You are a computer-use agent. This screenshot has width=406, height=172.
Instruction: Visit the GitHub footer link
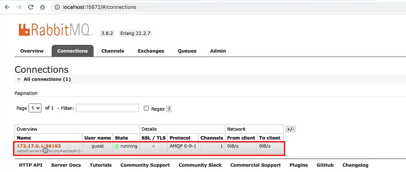coord(325,165)
